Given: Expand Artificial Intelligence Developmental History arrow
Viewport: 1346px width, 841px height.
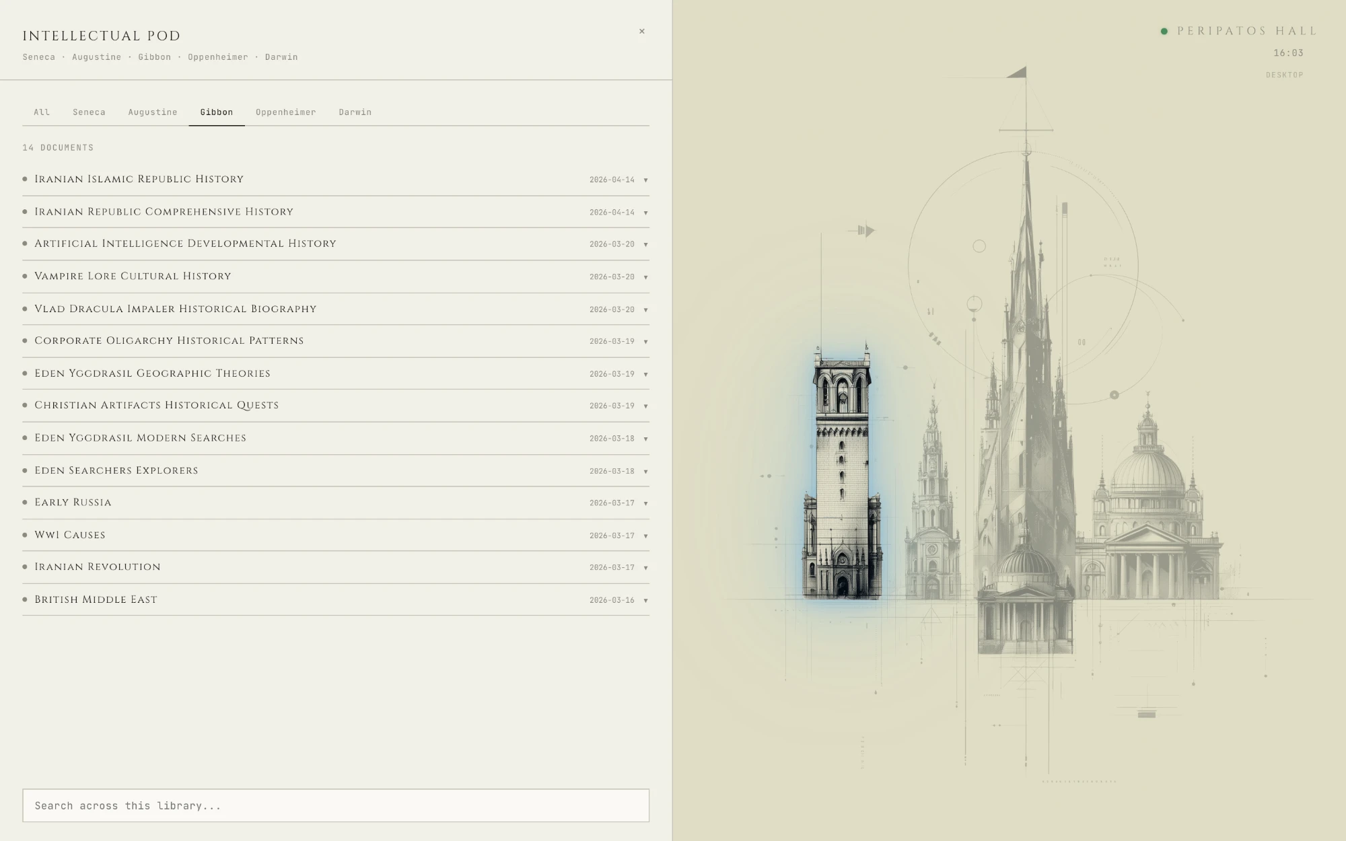Looking at the screenshot, I should click(645, 245).
